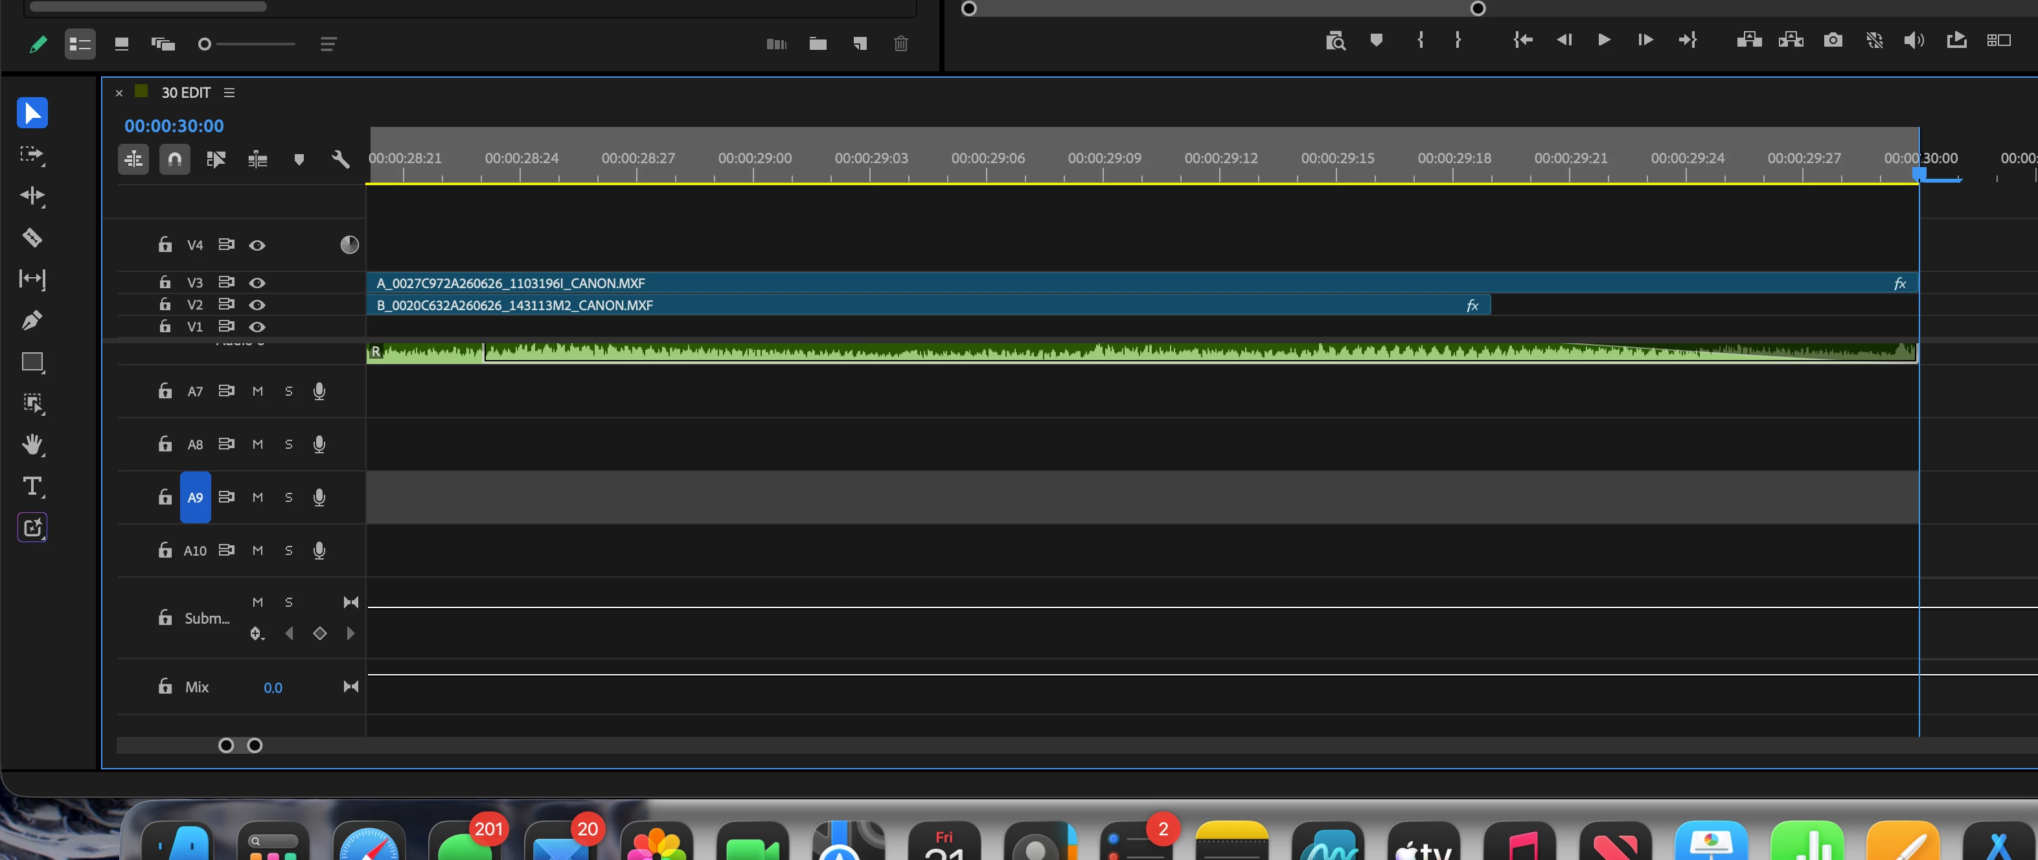Enable voice-over record on A9
Image resolution: width=2038 pixels, height=860 pixels.
[x=319, y=497]
